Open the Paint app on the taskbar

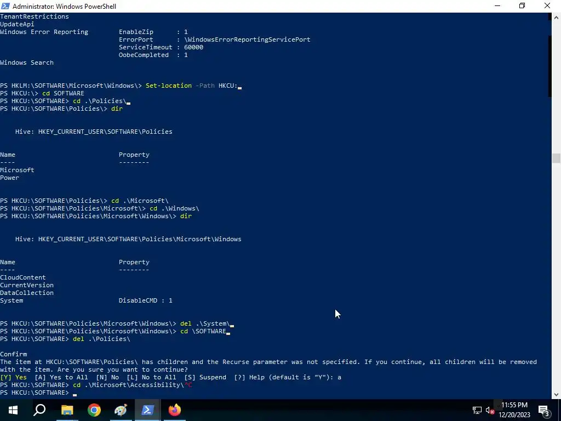(x=121, y=410)
